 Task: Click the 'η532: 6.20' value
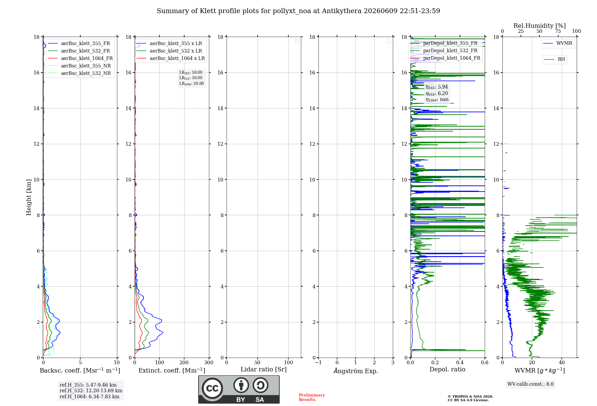point(437,93)
